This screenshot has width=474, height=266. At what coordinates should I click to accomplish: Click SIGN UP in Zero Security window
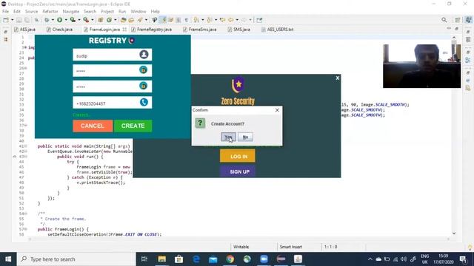(x=238, y=171)
